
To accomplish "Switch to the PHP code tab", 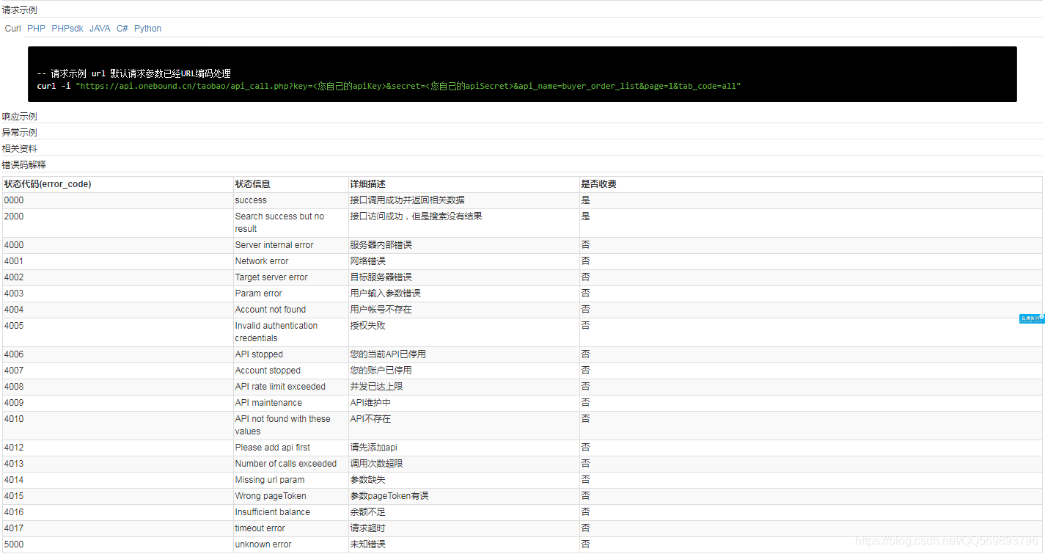I will tap(36, 29).
